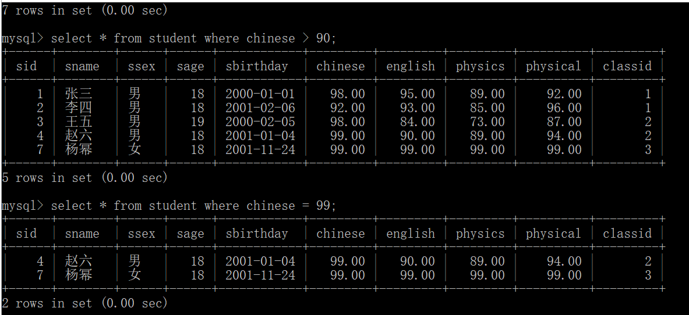
Task: Click the query line ending with "chinese = 99;"
Action: point(169,206)
